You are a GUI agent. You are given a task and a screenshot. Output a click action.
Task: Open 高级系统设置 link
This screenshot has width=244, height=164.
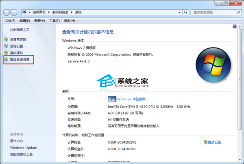(20, 60)
